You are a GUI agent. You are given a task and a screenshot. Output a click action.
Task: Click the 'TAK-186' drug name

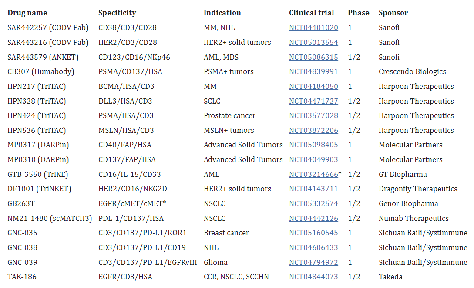pos(22,277)
